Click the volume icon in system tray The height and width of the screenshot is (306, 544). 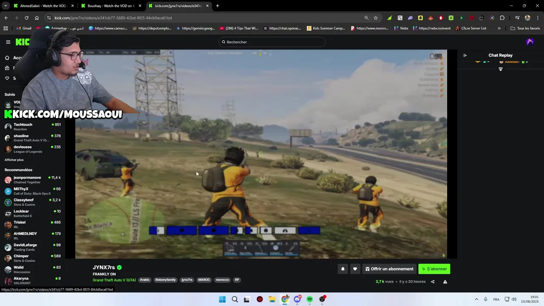point(514,299)
